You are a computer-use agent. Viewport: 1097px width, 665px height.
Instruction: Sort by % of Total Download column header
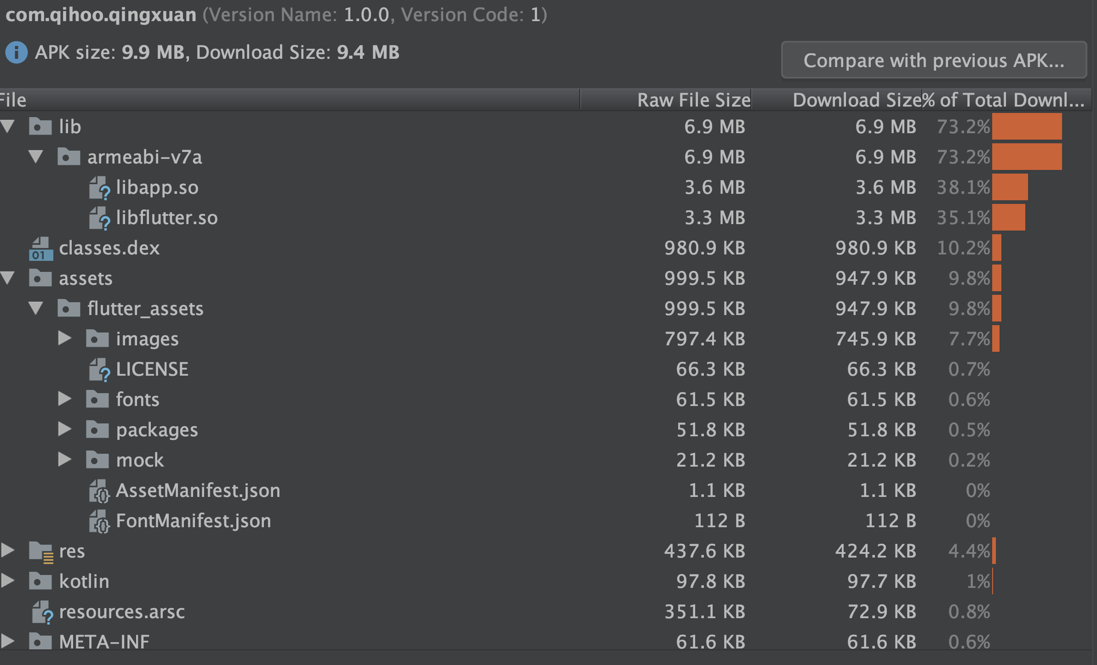pos(1007,100)
